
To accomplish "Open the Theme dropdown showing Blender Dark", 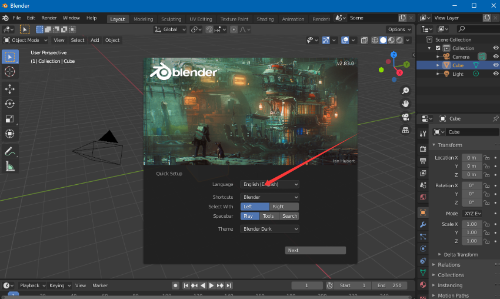I will click(269, 229).
